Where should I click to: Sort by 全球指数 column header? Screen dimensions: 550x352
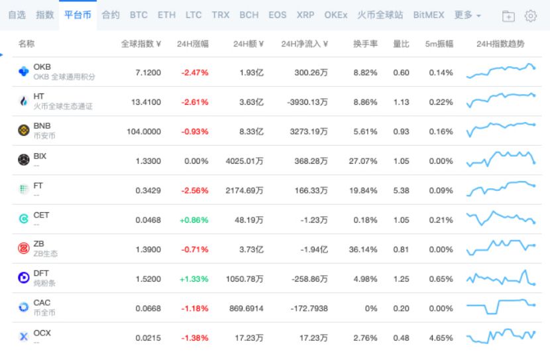point(141,44)
